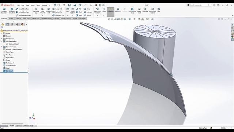234x132 pixels.
Task: Click the feature tree filter icon
Action: pyautogui.click(x=2, y=28)
